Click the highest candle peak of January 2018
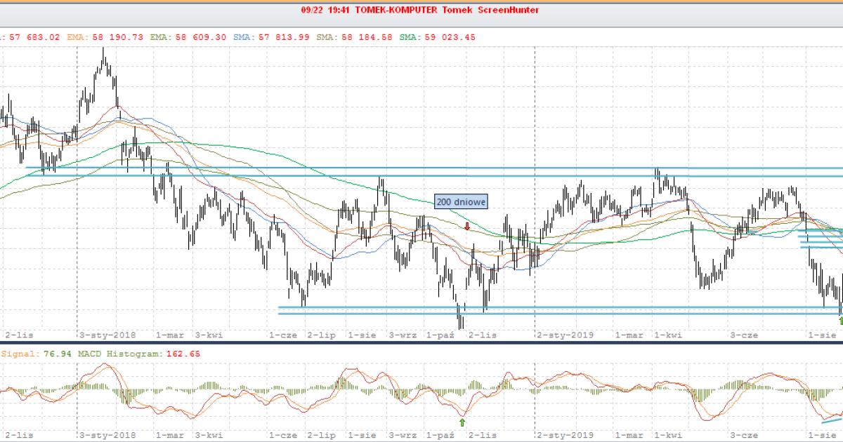Viewport: 843px width, 442px height. point(103,51)
